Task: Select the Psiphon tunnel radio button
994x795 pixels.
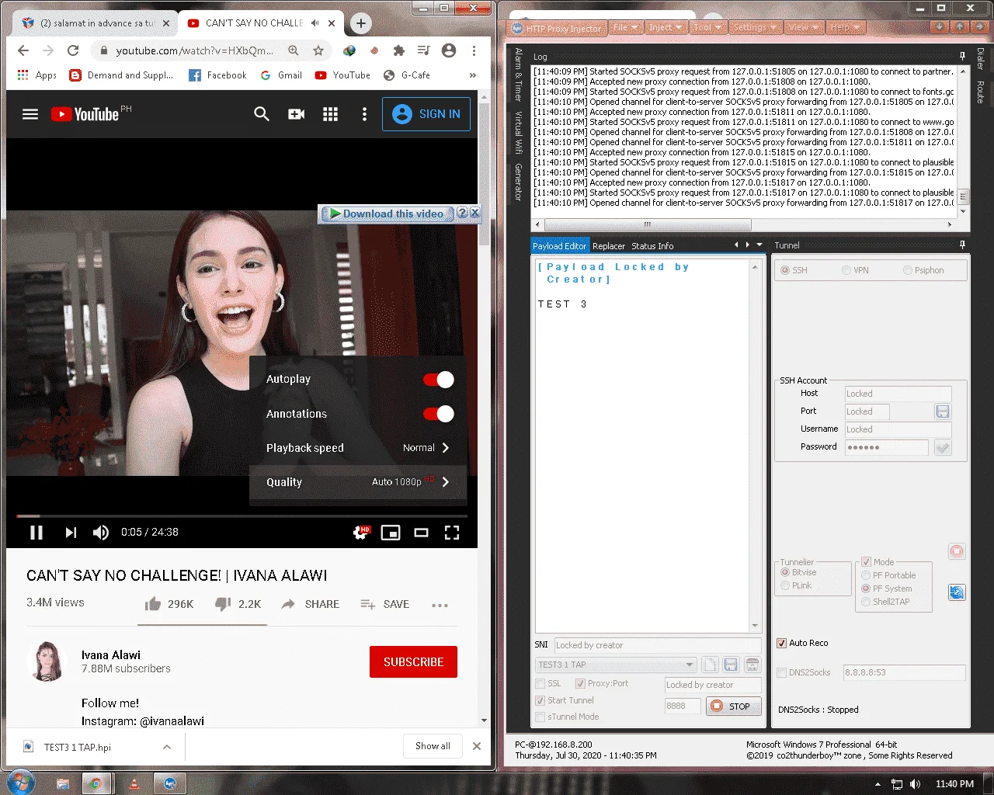Action: [908, 270]
